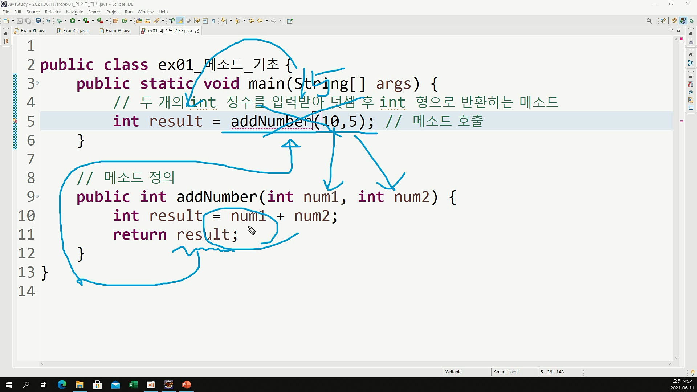This screenshot has width=697, height=392.
Task: Toggle Show Whitespace Characters (pilcrow)
Action: [x=213, y=21]
